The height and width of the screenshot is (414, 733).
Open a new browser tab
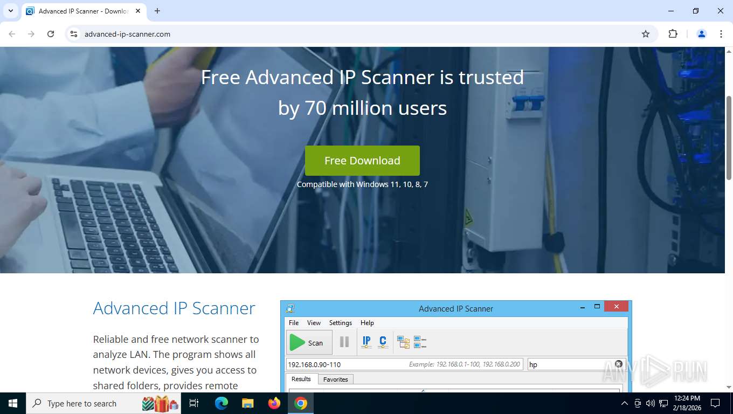[157, 11]
